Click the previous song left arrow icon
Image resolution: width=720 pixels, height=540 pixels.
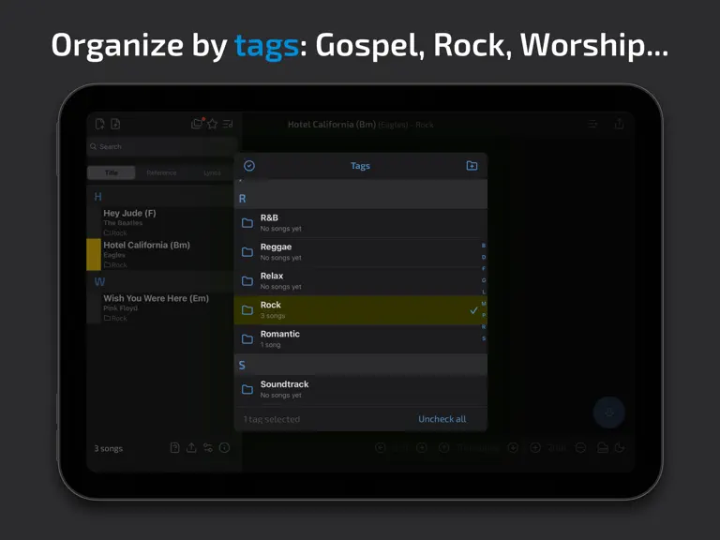click(x=381, y=448)
